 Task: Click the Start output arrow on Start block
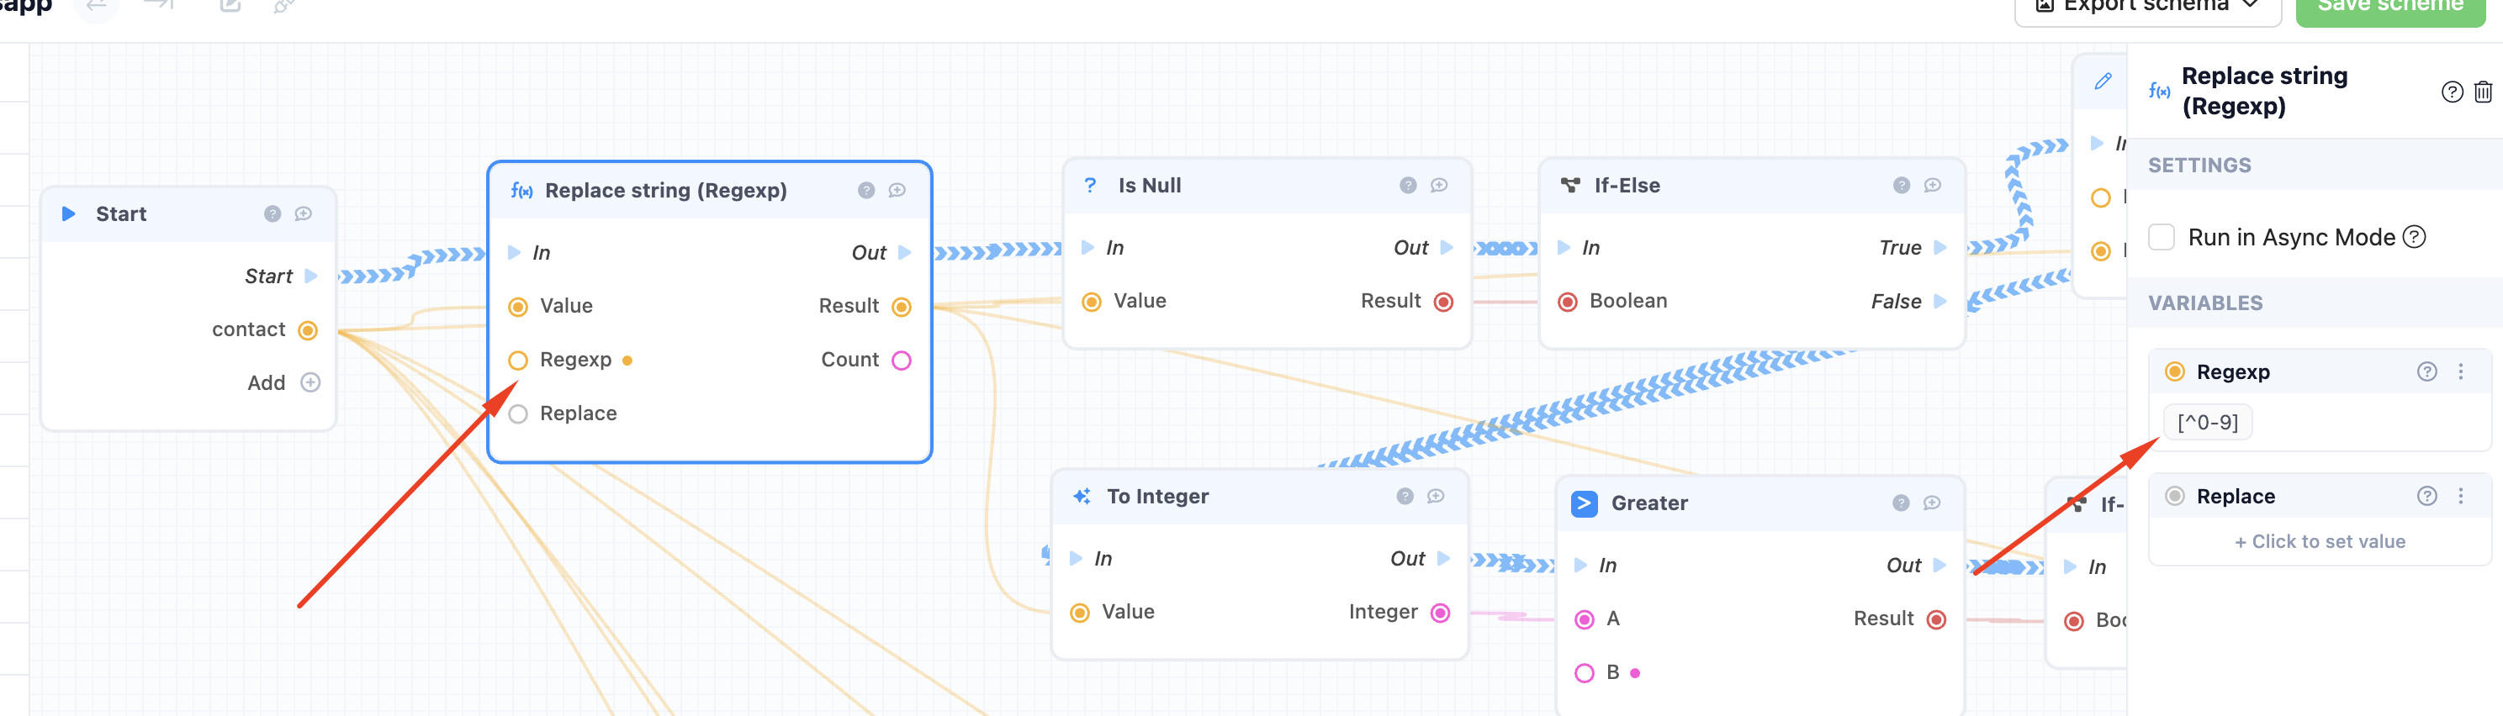(x=311, y=276)
